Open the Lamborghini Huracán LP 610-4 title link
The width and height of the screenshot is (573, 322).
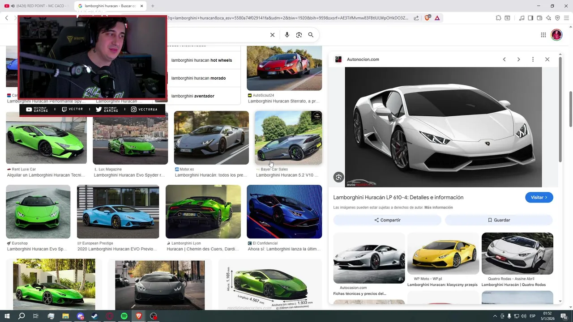point(398,197)
